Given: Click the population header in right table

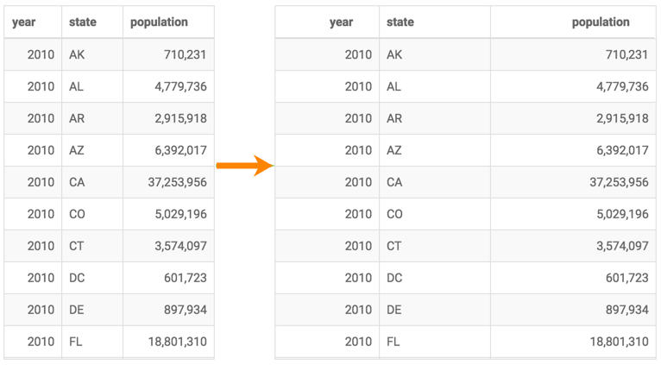Looking at the screenshot, I should pos(601,22).
